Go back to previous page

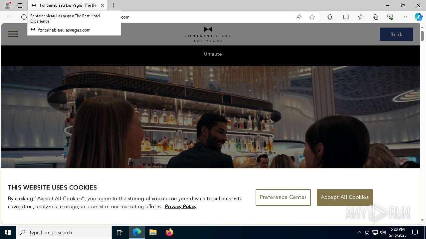(9, 17)
